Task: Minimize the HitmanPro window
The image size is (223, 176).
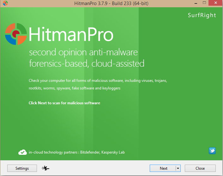Action: pos(196,3)
